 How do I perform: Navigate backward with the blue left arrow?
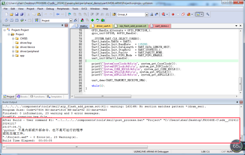[58, 14]
